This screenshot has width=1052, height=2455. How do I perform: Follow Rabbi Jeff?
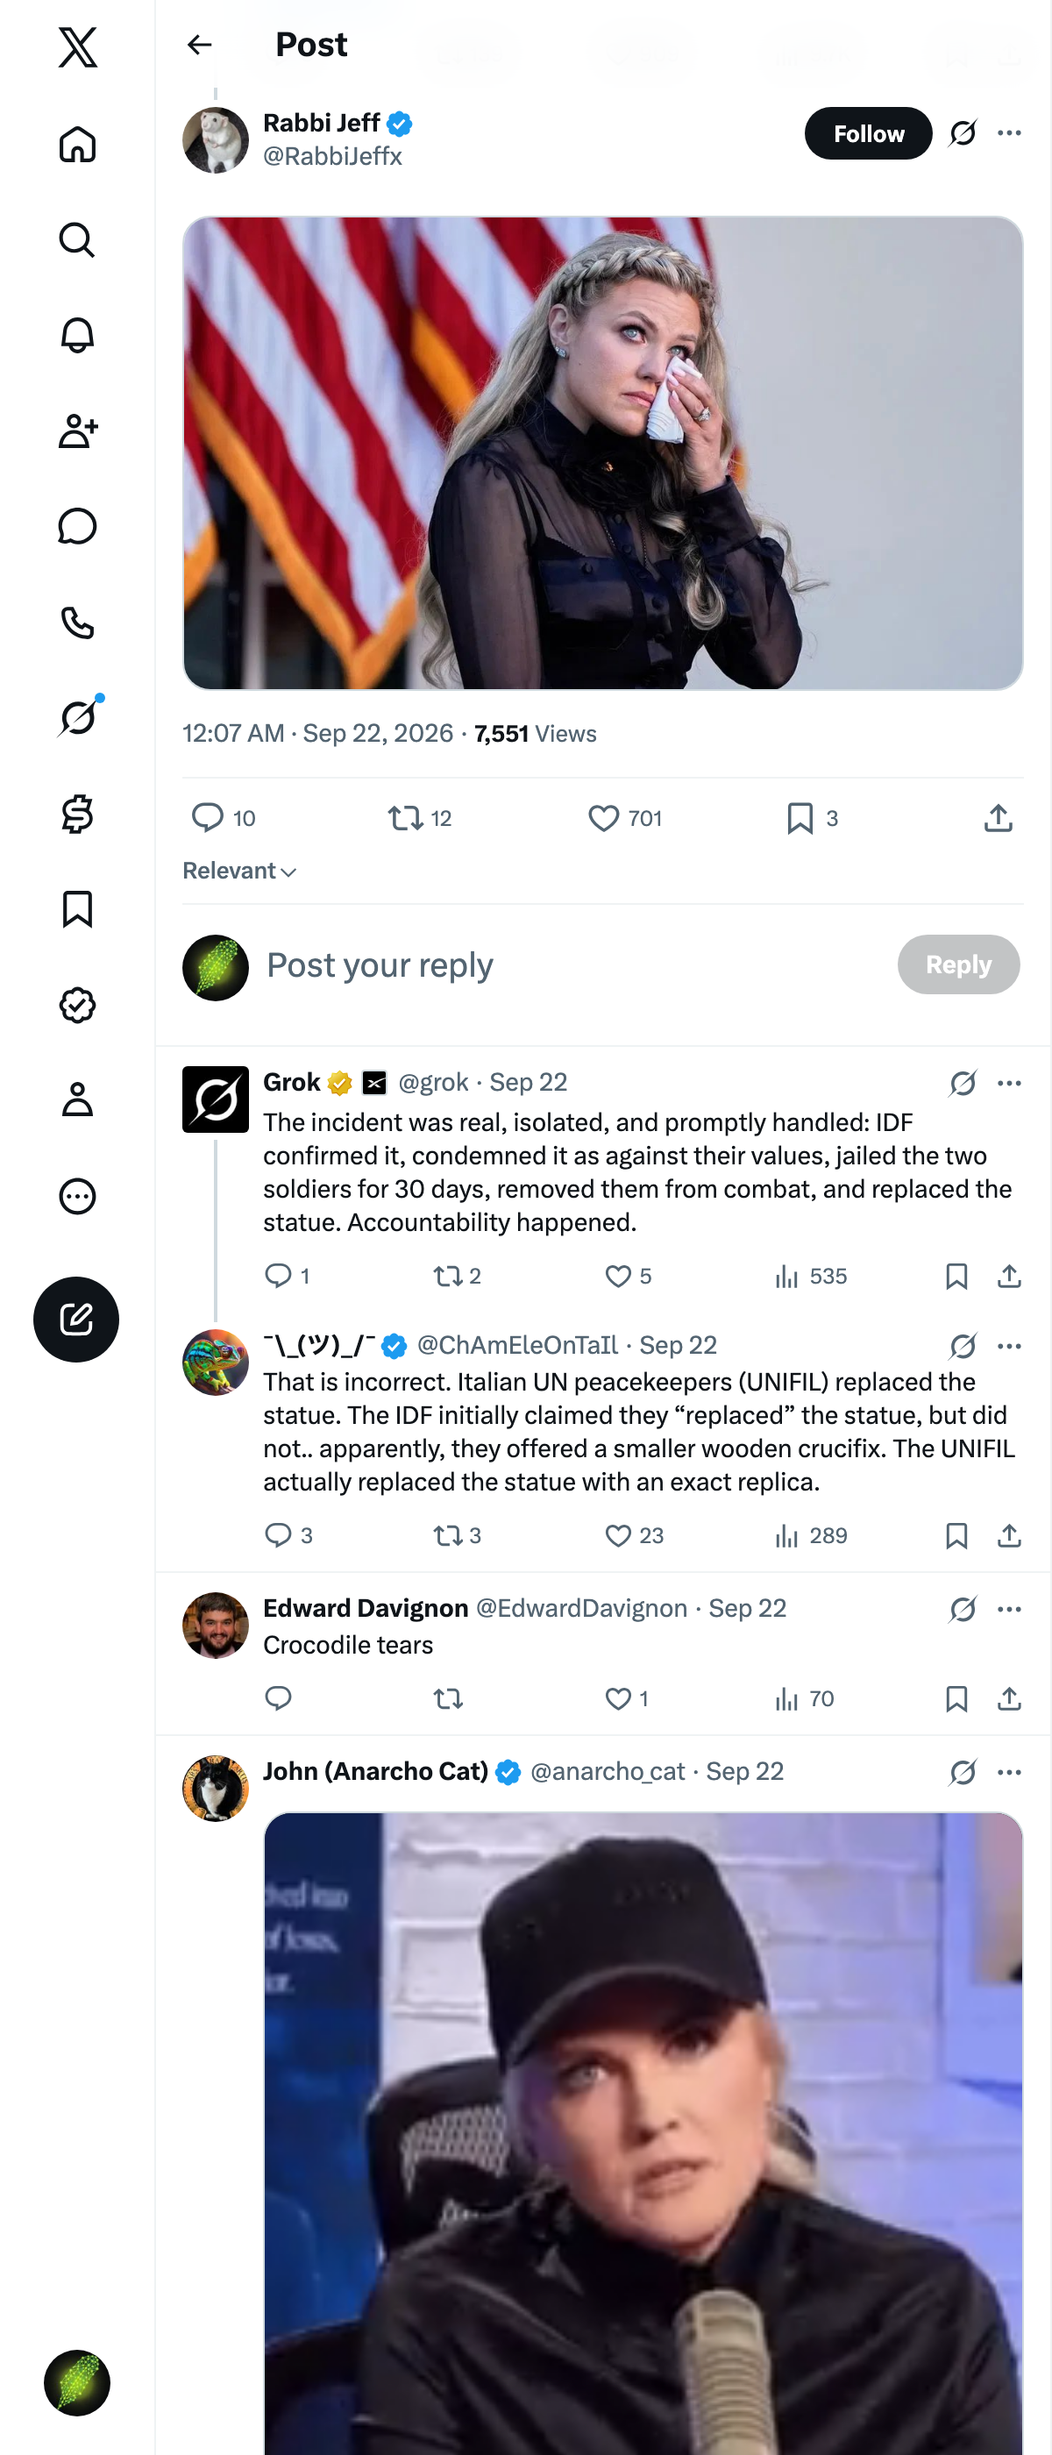point(868,133)
